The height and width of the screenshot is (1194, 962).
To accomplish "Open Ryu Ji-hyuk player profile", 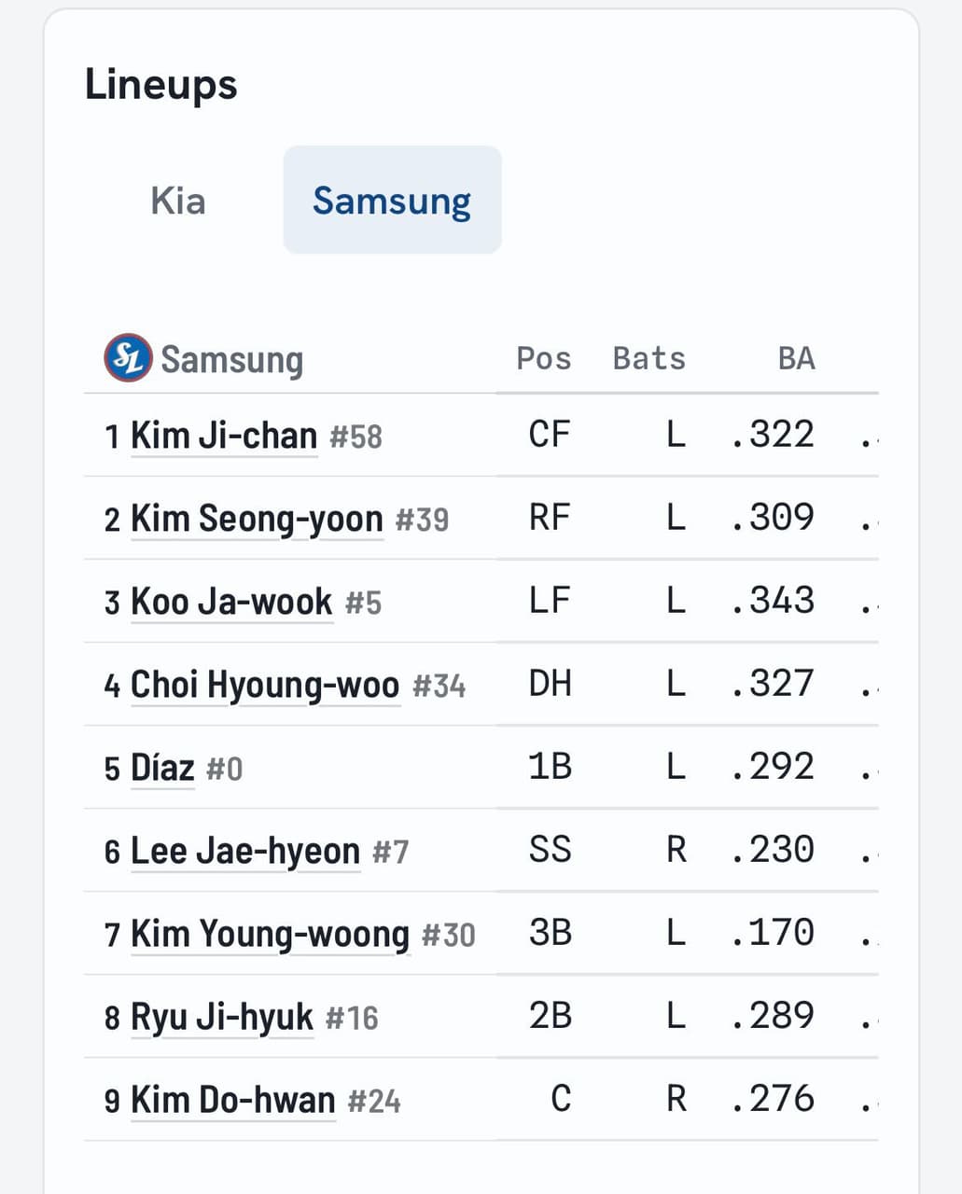I will tap(222, 1017).
